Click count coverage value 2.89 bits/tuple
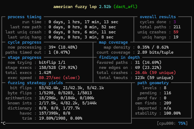194x129 pixels. [155, 52]
